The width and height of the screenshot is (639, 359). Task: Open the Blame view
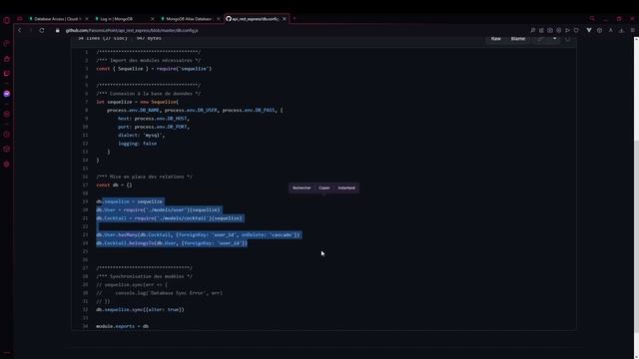[518, 39]
